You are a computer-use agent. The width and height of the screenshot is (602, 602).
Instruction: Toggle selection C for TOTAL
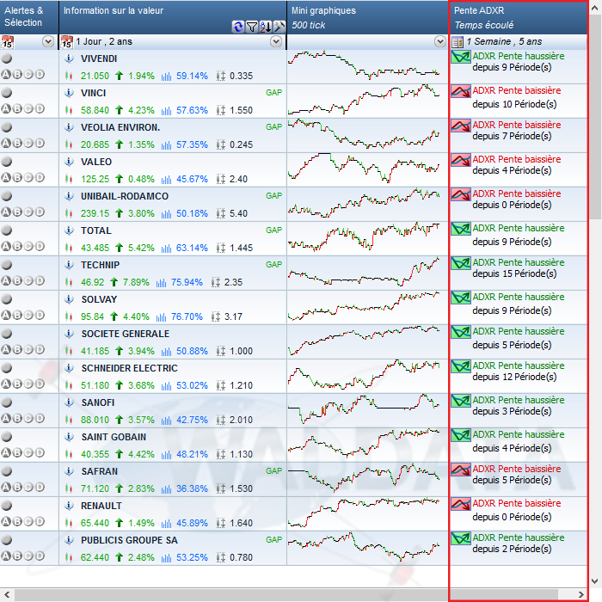pos(28,246)
